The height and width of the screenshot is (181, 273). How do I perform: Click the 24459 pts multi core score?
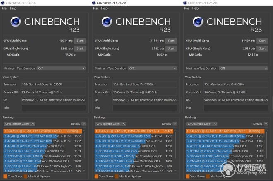point(248,41)
